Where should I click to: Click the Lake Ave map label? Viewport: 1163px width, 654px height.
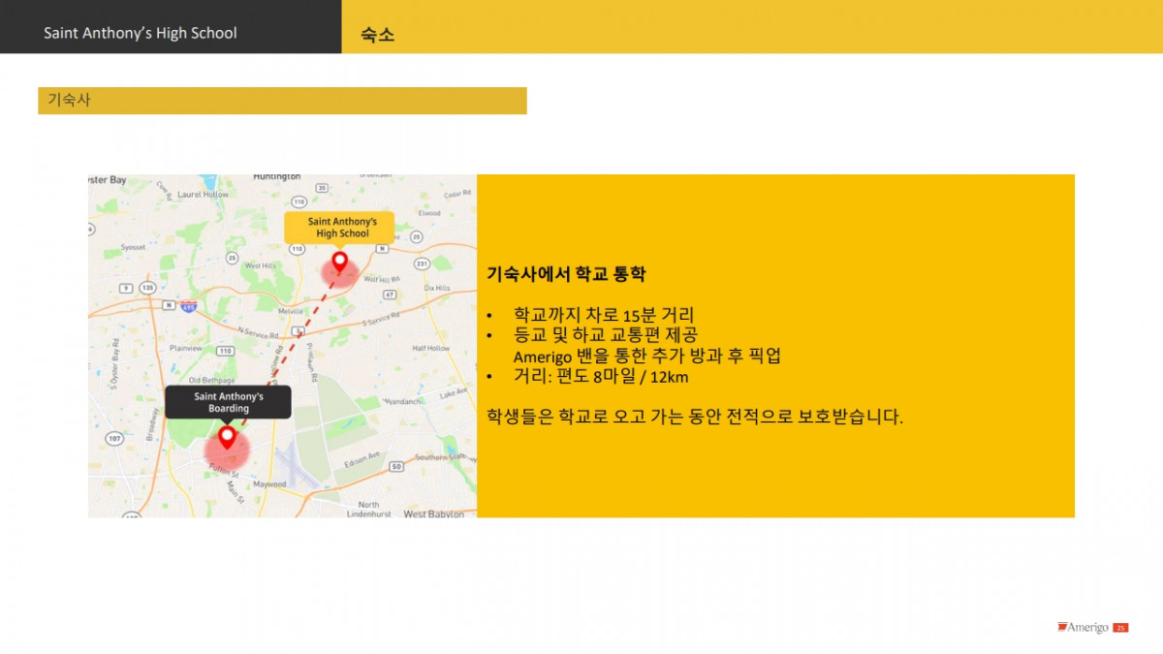click(x=454, y=394)
